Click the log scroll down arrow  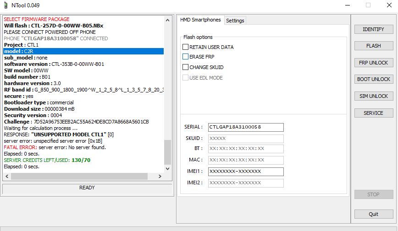[x=167, y=168]
